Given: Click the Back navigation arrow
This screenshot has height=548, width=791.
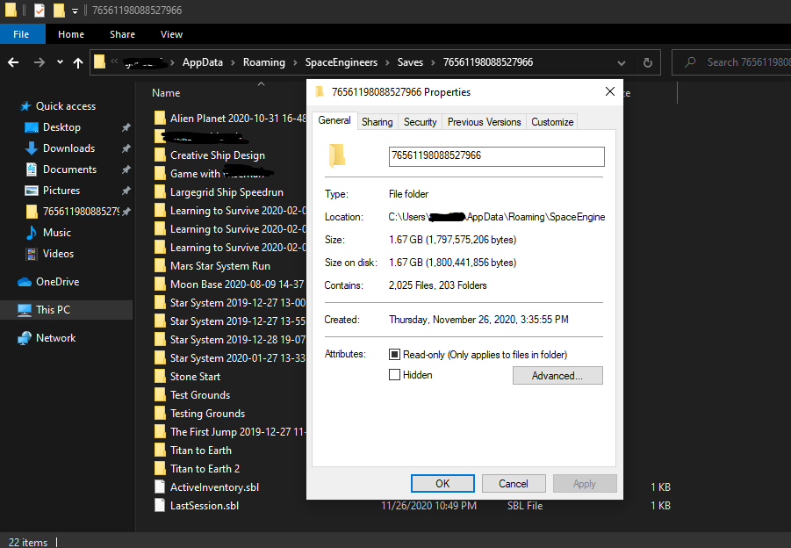Looking at the screenshot, I should tap(14, 62).
